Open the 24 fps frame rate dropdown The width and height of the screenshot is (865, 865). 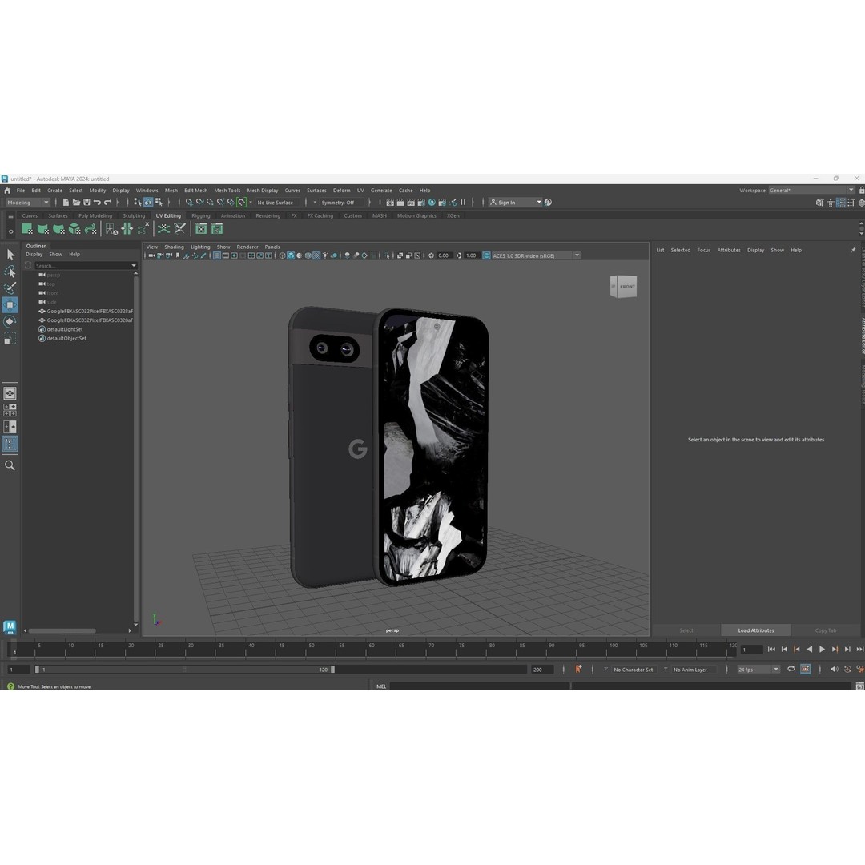coord(758,669)
